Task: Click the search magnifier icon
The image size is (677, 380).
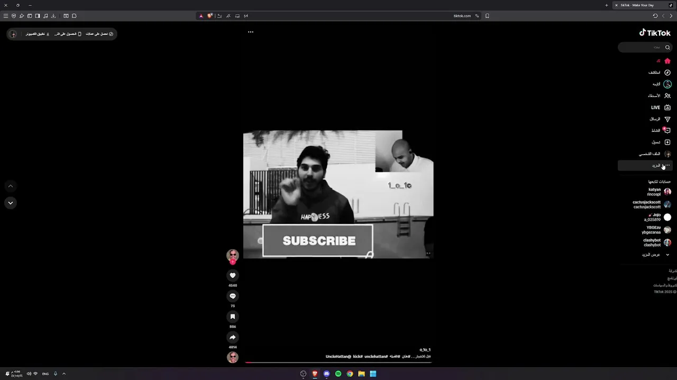Action: pos(667,47)
